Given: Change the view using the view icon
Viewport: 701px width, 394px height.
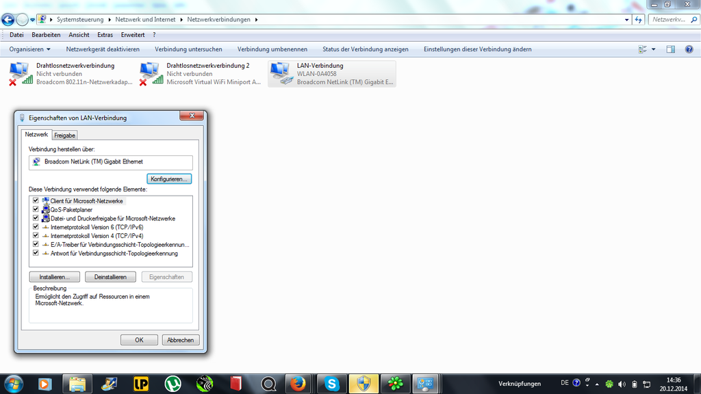Looking at the screenshot, I should click(x=642, y=49).
